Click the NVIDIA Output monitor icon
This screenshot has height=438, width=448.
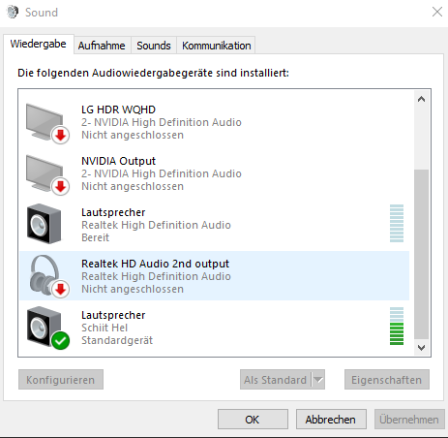[x=47, y=174]
